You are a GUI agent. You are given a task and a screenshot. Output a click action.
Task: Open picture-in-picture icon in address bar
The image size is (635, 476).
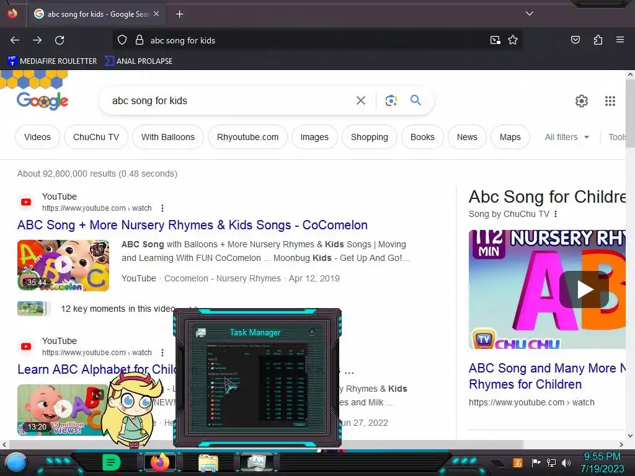(495, 40)
